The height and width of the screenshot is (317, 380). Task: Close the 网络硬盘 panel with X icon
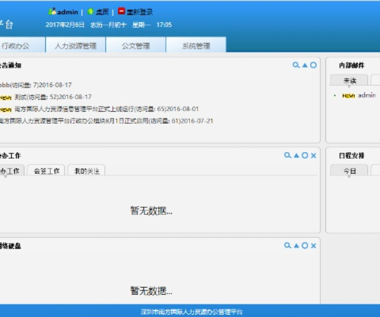click(313, 246)
